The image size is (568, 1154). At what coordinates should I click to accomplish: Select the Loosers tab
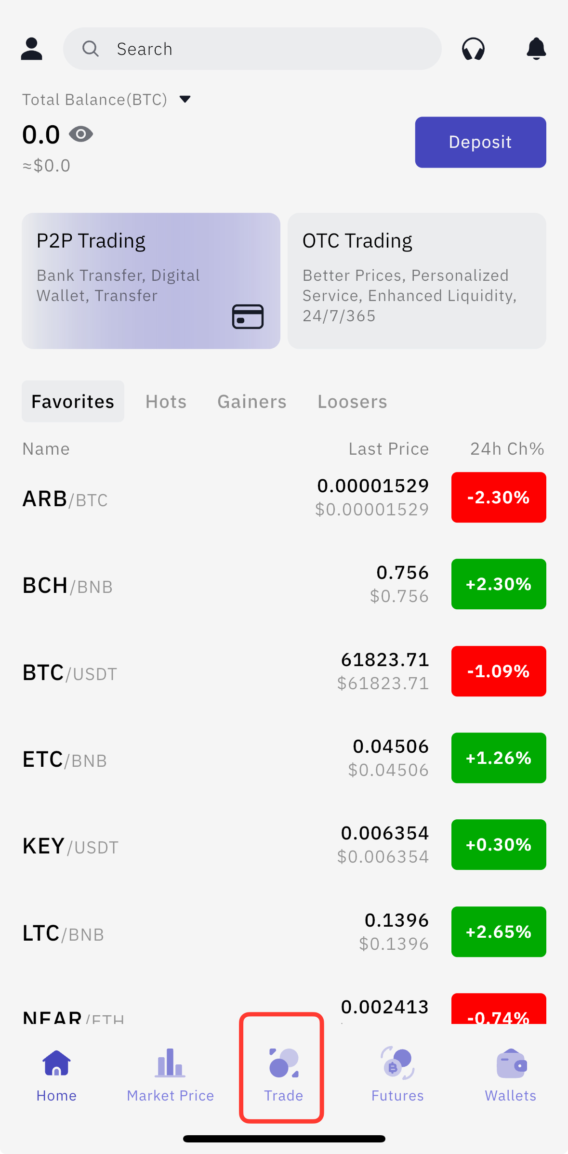352,402
